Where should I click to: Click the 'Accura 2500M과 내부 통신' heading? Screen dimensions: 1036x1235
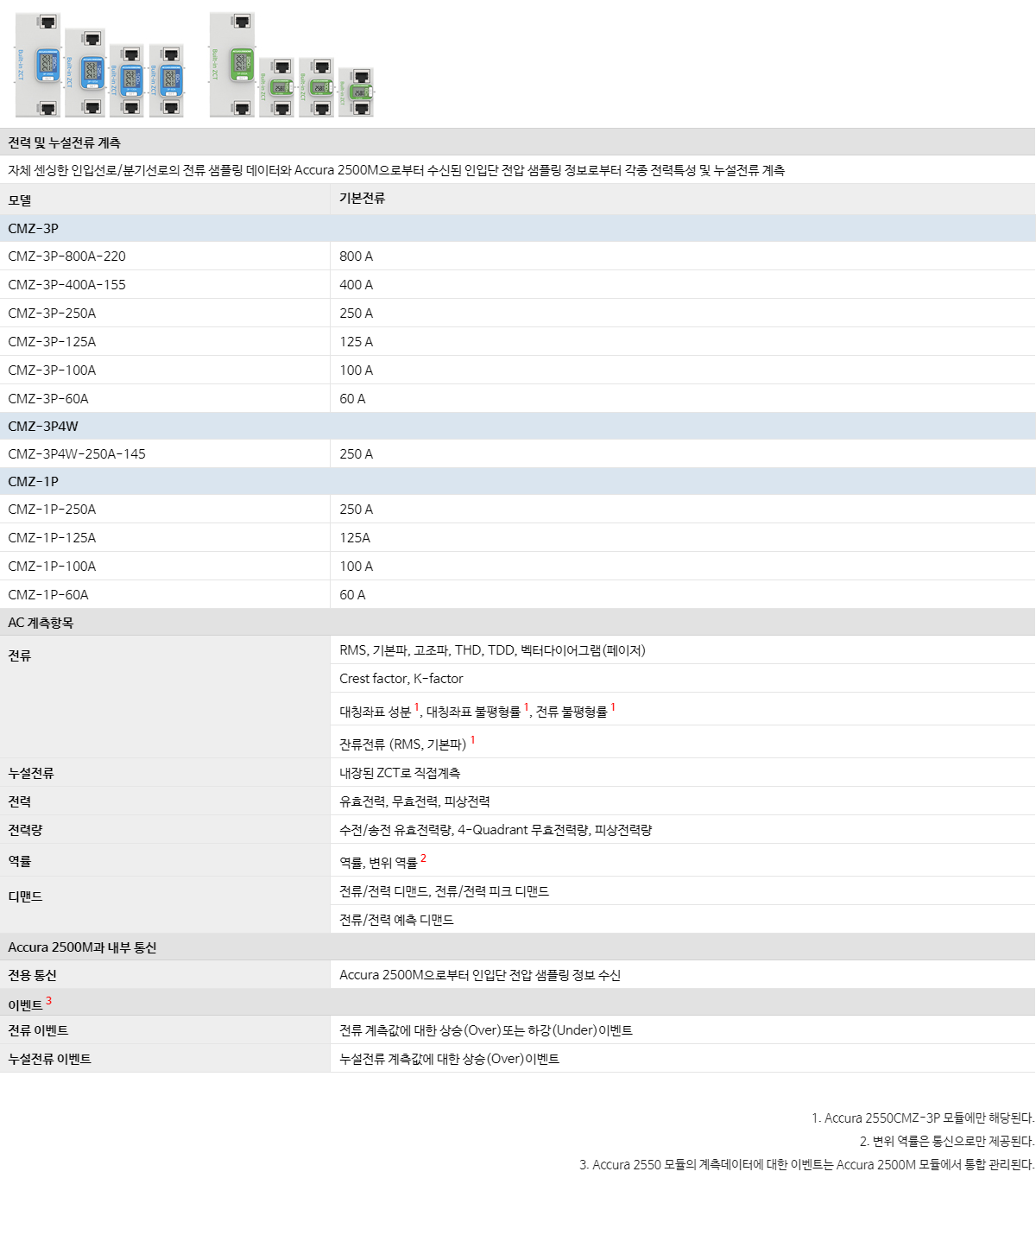82,947
